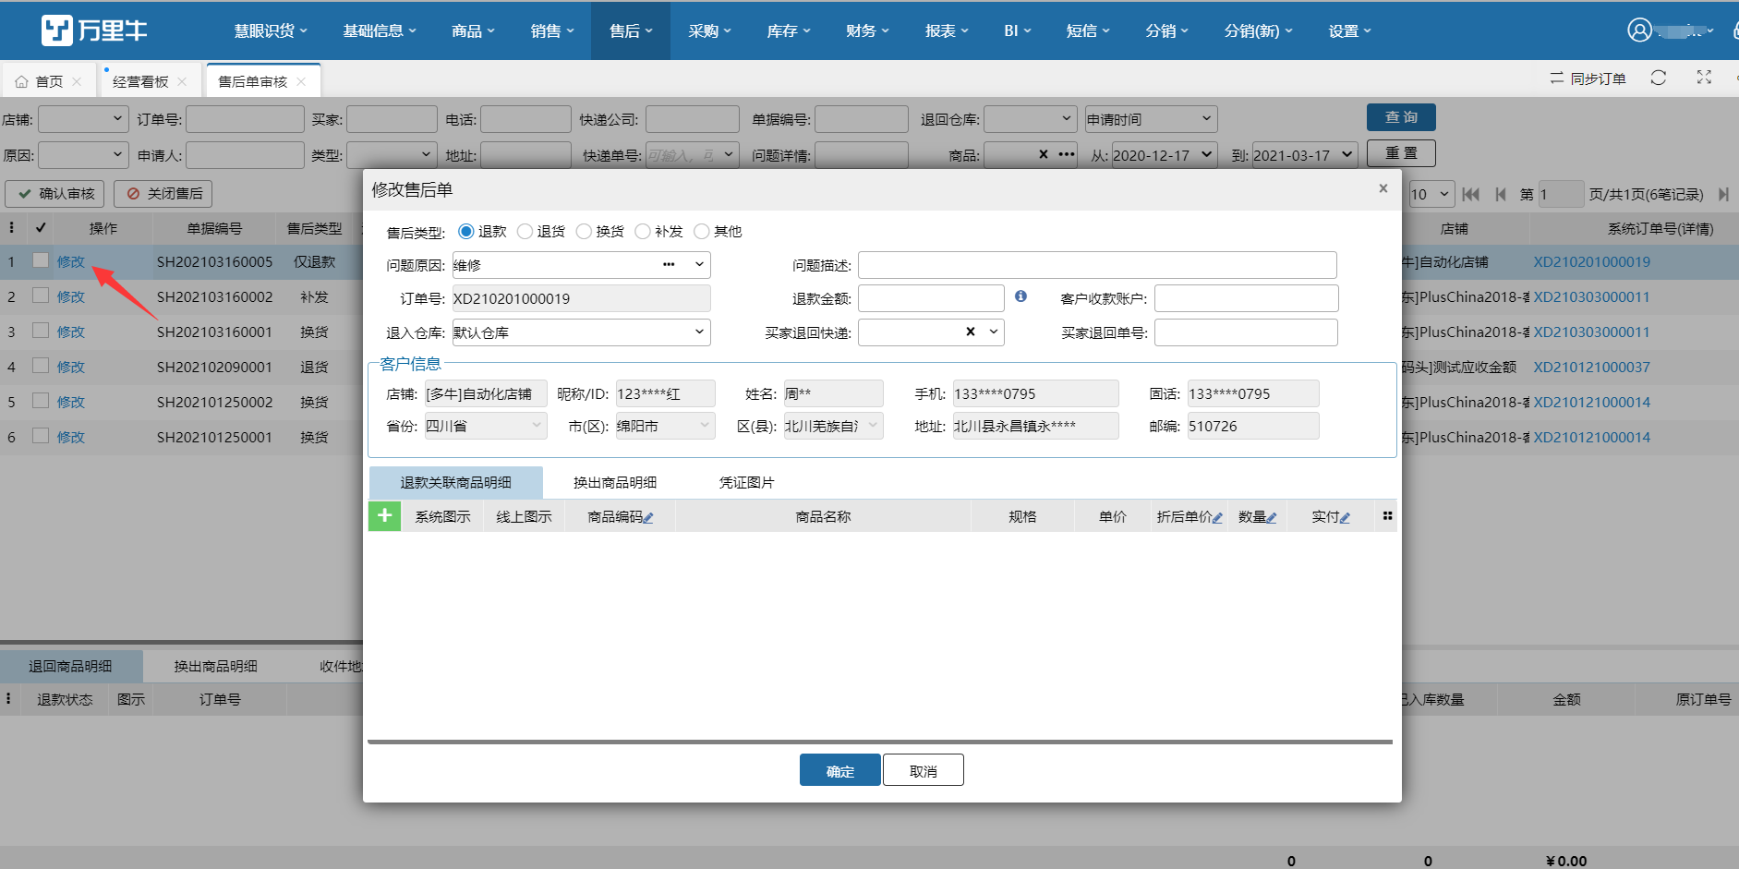The image size is (1739, 869).
Task: Open the 原因 filter dropdown
Action: pos(83,155)
